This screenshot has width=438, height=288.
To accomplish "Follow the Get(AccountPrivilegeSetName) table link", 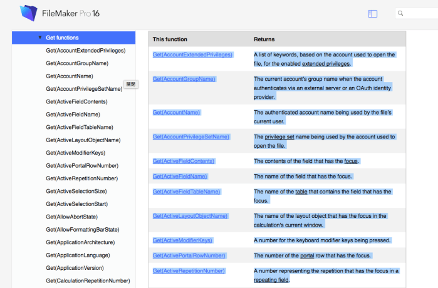I will click(x=190, y=136).
